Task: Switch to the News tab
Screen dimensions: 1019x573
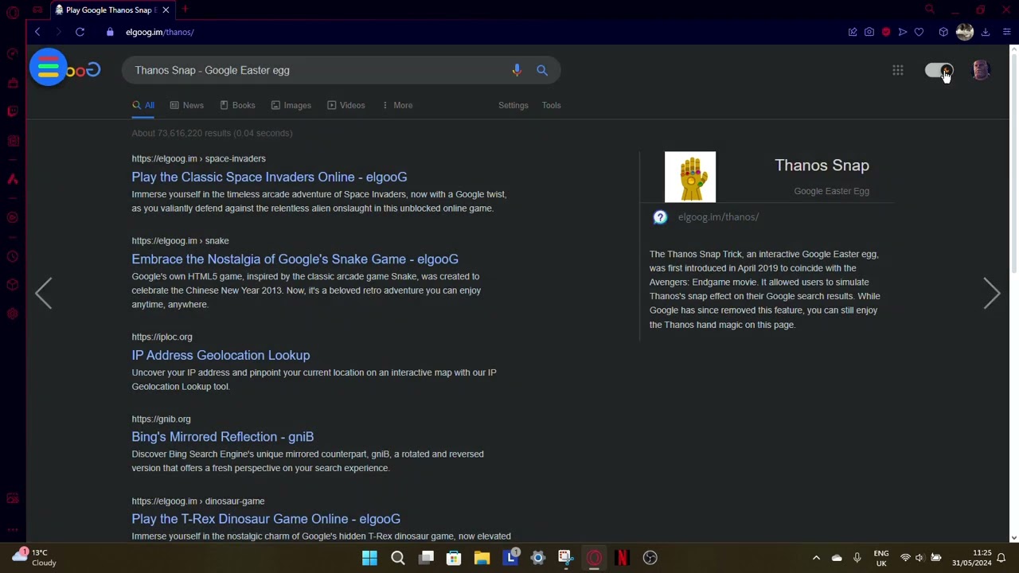Action: coord(187,105)
